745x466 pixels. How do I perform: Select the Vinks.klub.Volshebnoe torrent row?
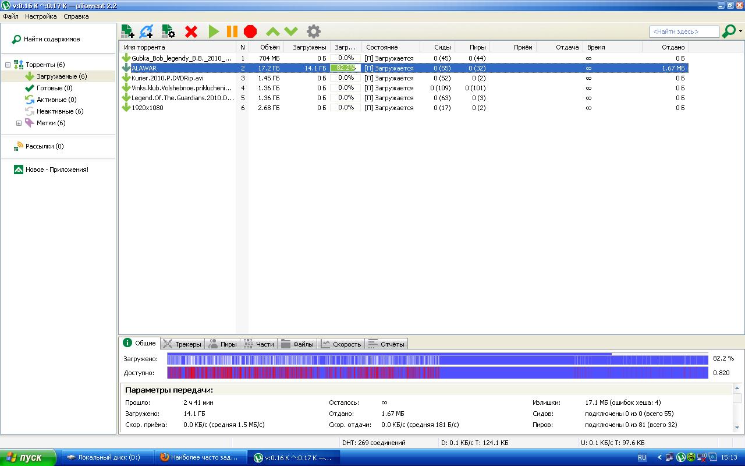tap(404, 88)
